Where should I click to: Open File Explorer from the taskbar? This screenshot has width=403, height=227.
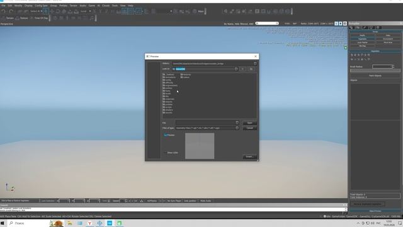(x=70, y=223)
